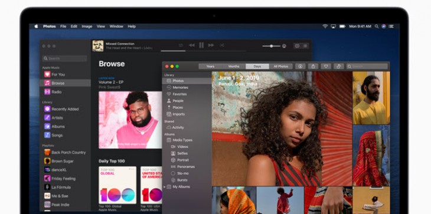Viewport: 431px width, 214px height.
Task: Expand My Albums disclosure triangle
Action: [x=165, y=187]
